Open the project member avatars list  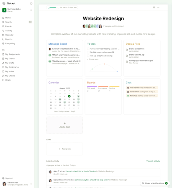click(92, 26)
